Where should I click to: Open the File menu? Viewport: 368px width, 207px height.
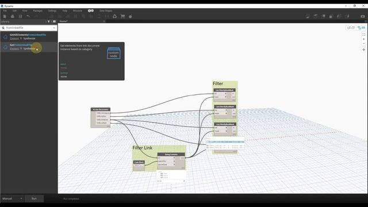5,11
